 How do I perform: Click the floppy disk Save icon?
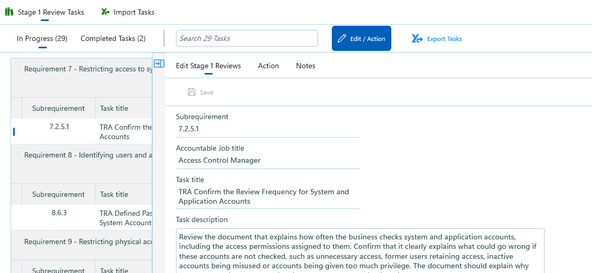pyautogui.click(x=192, y=92)
